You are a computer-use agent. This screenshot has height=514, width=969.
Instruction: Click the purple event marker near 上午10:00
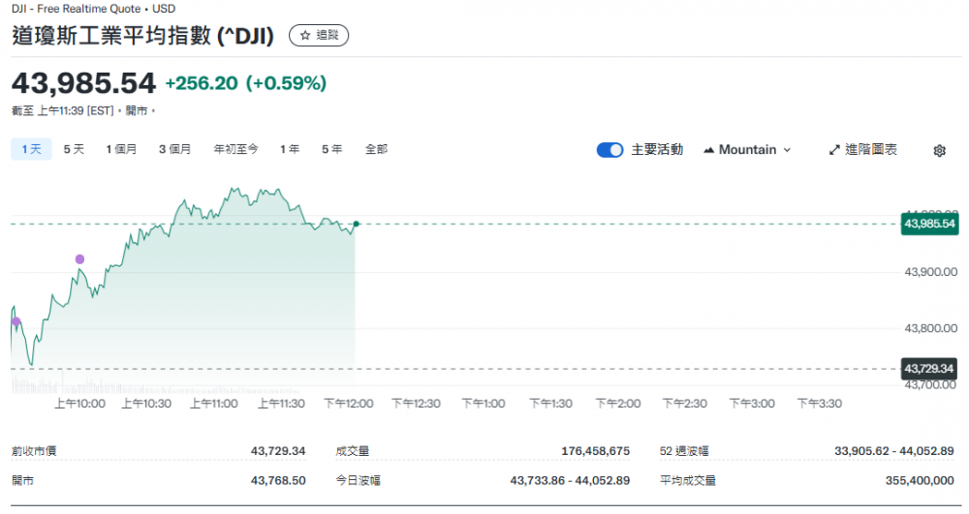pyautogui.click(x=79, y=258)
